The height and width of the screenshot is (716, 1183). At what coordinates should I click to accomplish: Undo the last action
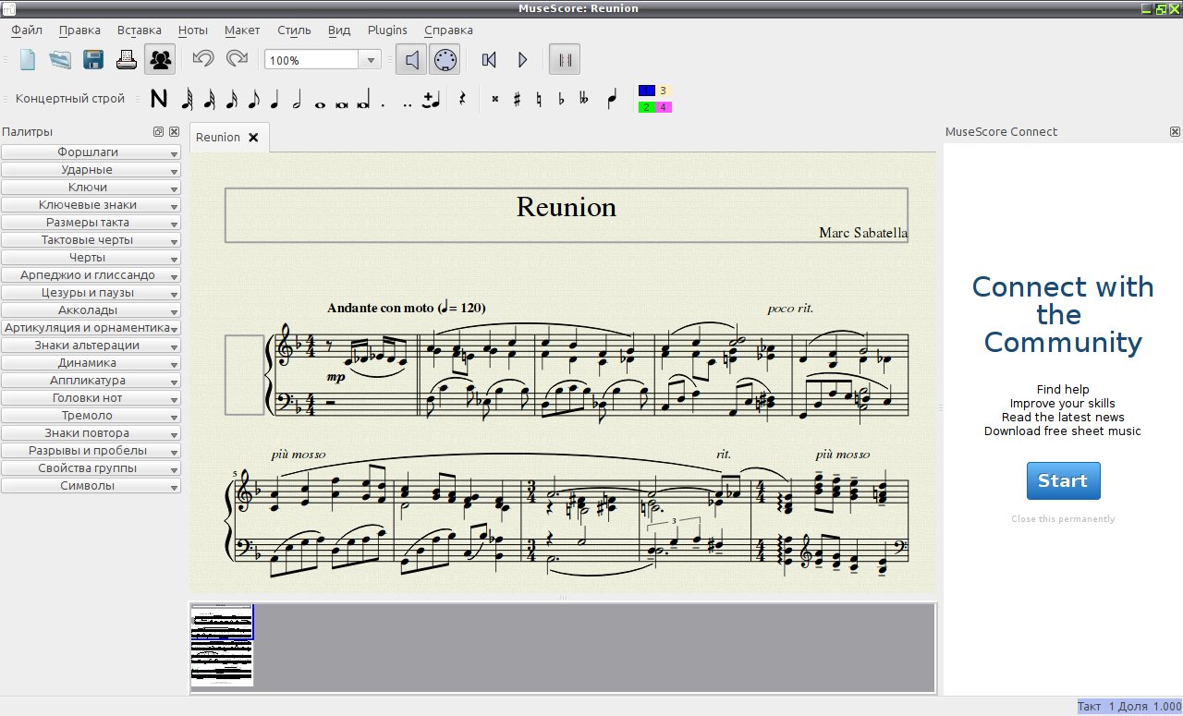(203, 59)
